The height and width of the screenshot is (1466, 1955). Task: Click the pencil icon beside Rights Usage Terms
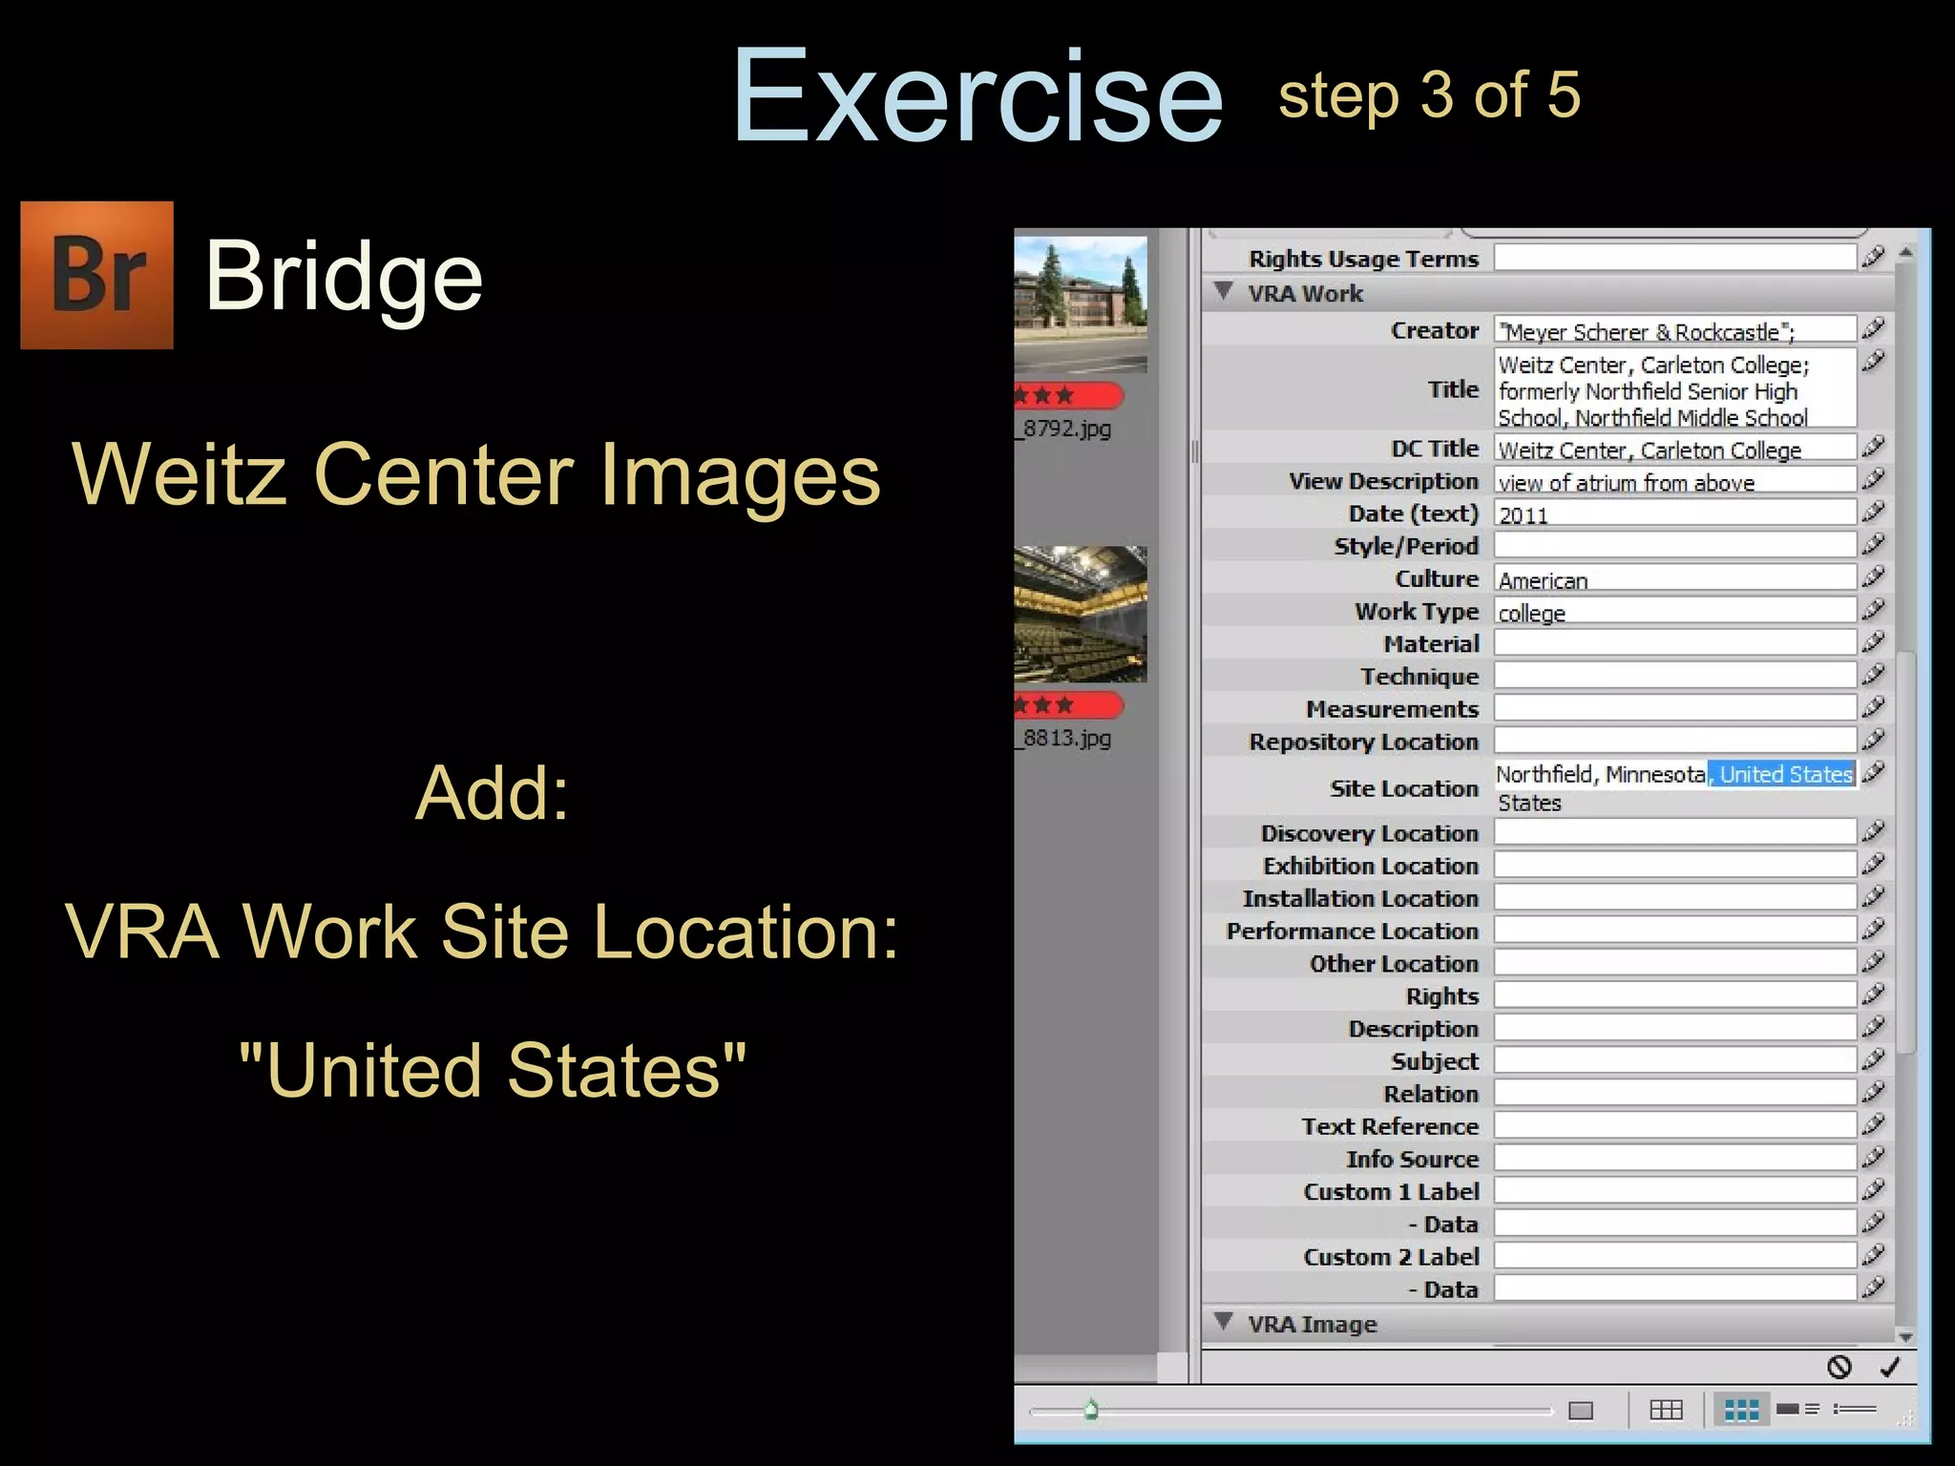(x=1874, y=257)
